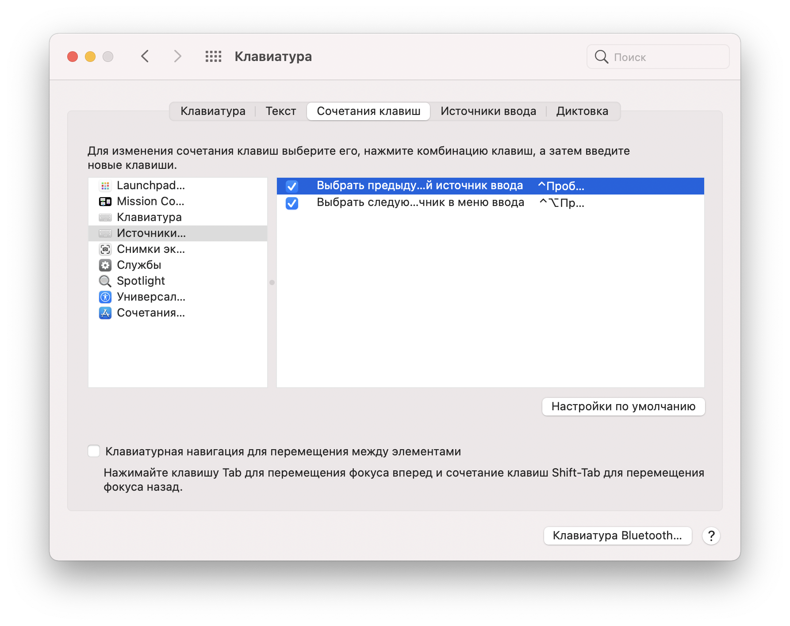Click the Поиск search field

663,57
